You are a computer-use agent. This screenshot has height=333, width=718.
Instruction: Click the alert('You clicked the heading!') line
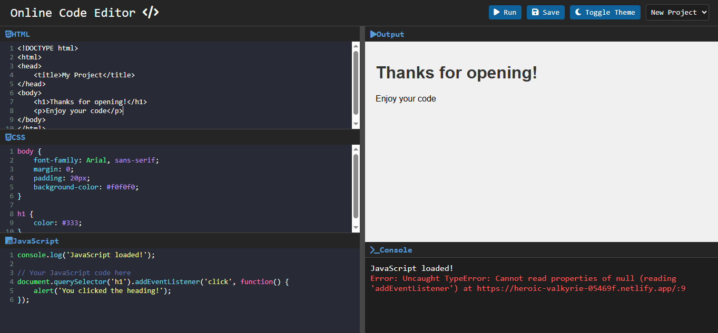click(103, 290)
